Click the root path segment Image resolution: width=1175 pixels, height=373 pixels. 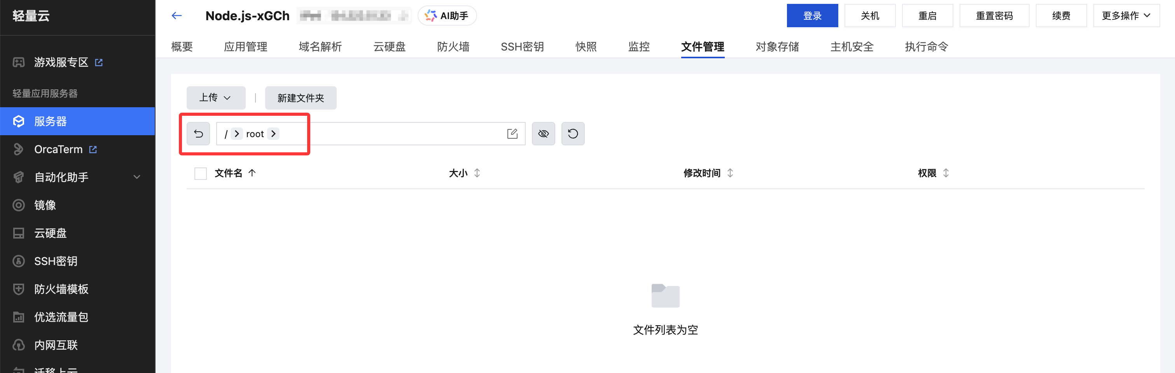pyautogui.click(x=255, y=134)
